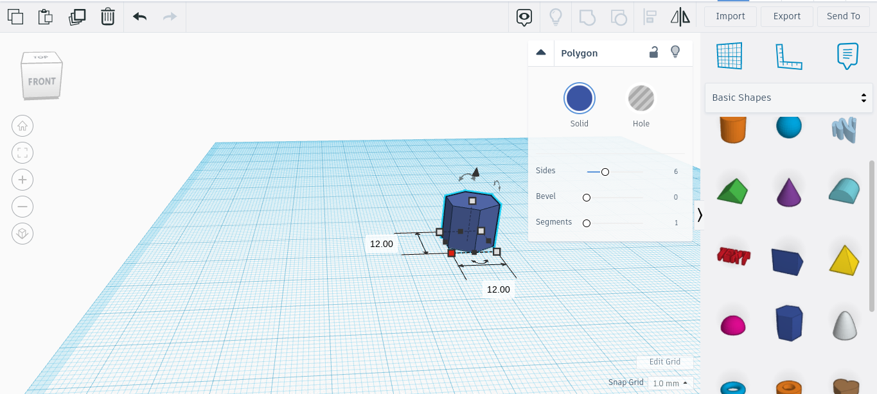Select the purple Cone shape
Viewport: 877px width, 394px height.
point(789,191)
